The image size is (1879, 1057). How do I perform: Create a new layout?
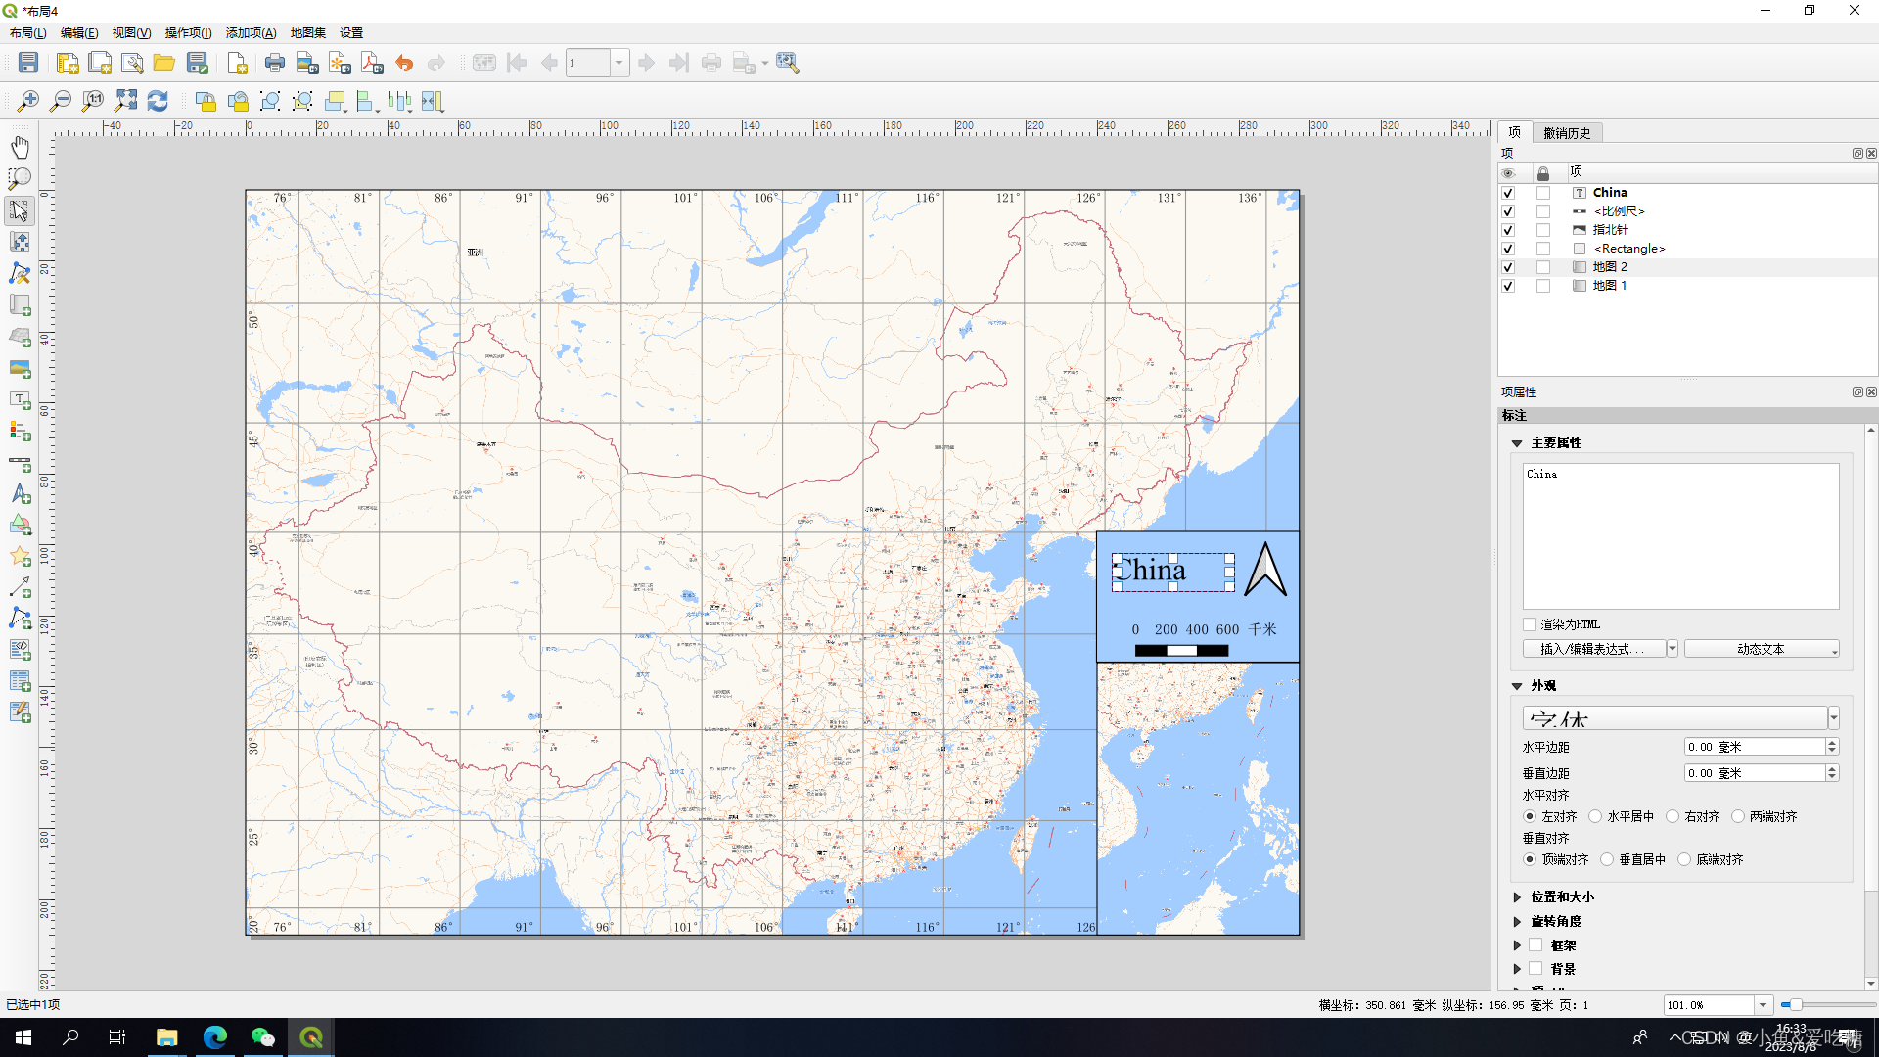pos(68,64)
